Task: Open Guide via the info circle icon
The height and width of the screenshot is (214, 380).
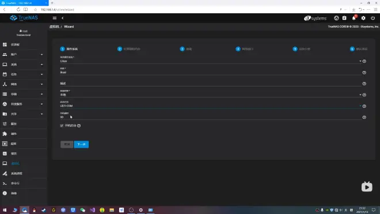Action: [5, 193]
